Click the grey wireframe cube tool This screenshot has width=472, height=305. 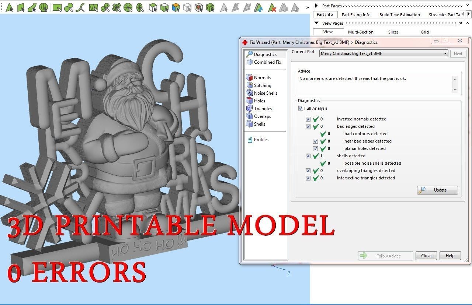point(187,7)
